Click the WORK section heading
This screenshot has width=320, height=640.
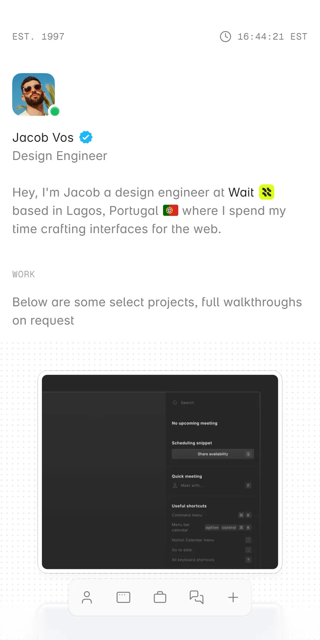(24, 274)
